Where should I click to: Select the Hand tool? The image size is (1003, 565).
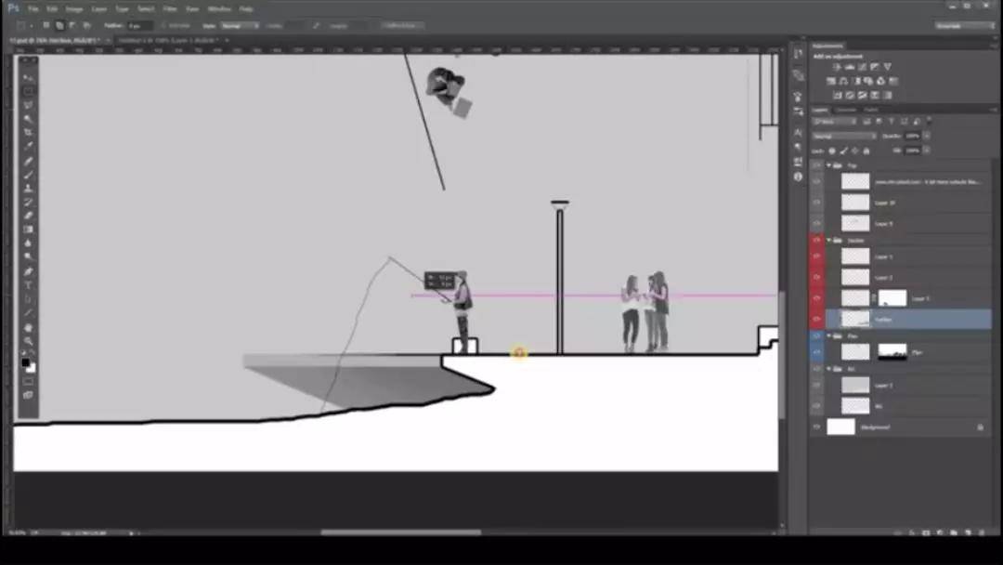point(28,326)
